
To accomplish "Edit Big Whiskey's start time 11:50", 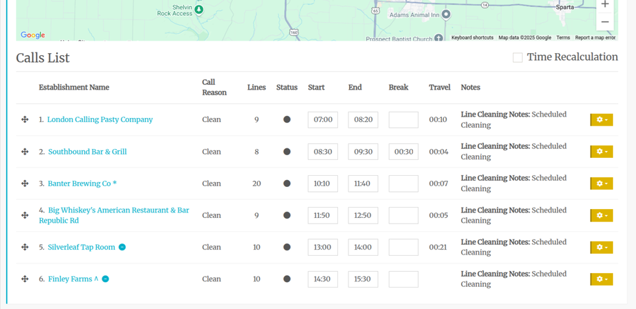I will pos(323,216).
